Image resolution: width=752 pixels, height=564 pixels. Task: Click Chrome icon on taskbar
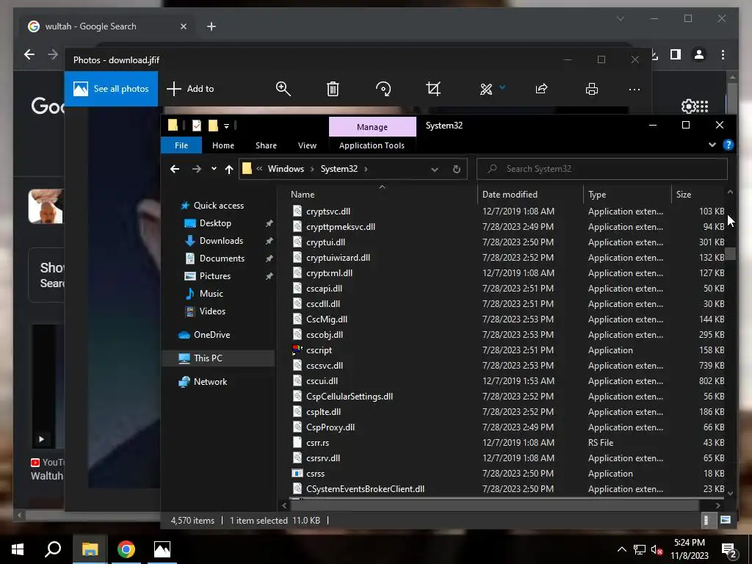[126, 549]
